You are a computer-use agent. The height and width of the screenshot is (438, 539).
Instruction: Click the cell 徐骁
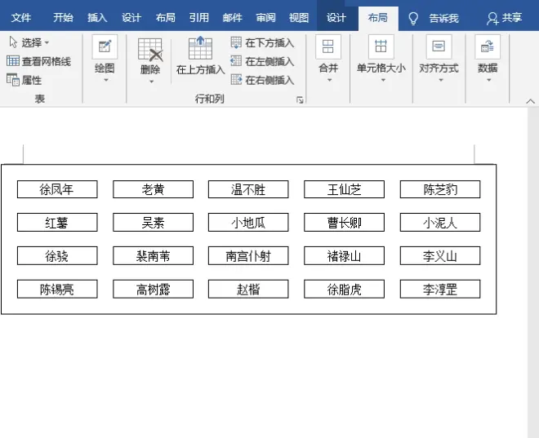click(57, 256)
